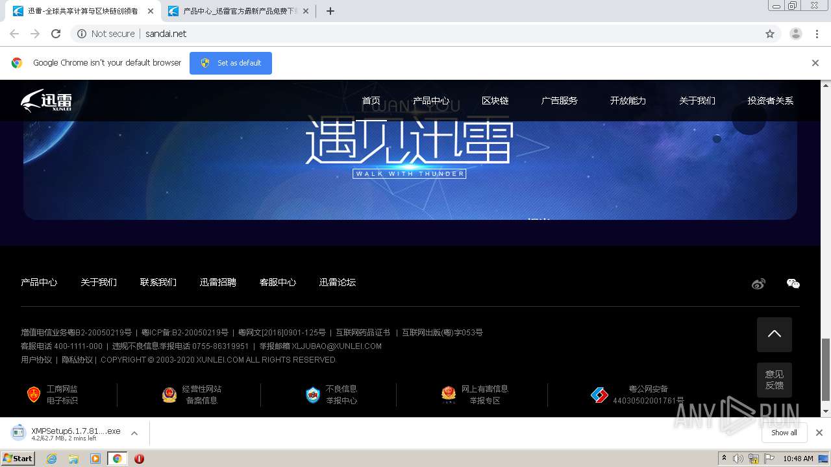Open footer link 关于我们

tap(99, 282)
